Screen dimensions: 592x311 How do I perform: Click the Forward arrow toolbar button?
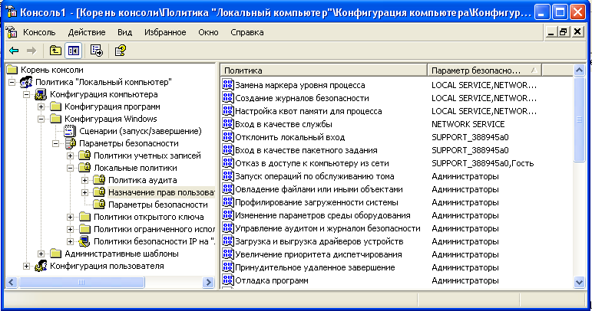click(x=31, y=51)
